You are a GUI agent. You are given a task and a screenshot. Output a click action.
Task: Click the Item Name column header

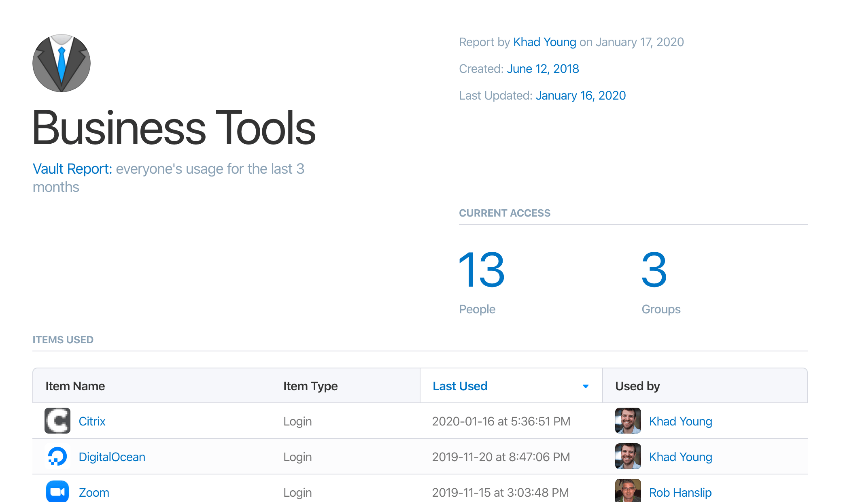[x=74, y=386]
